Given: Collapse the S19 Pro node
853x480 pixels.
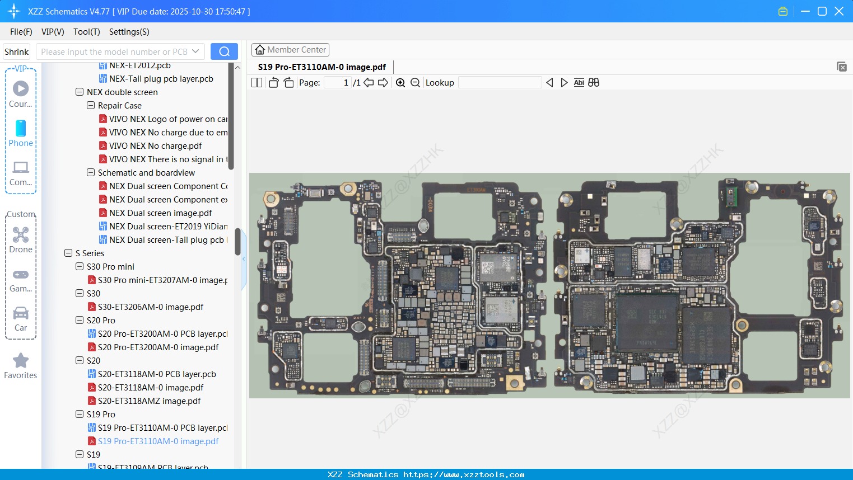Looking at the screenshot, I should (x=80, y=415).
